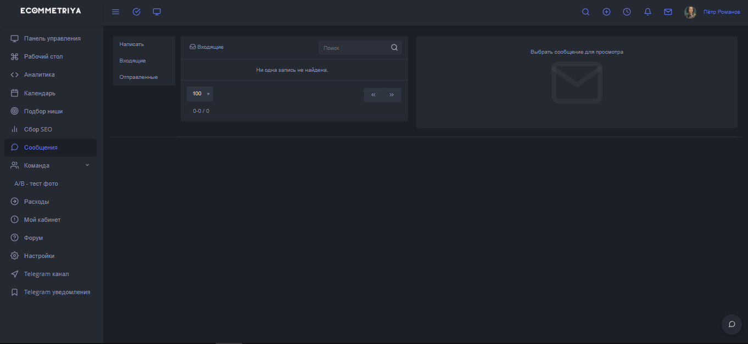This screenshot has width=748, height=344.
Task: Click Написать to compose a message
Action: coord(132,44)
